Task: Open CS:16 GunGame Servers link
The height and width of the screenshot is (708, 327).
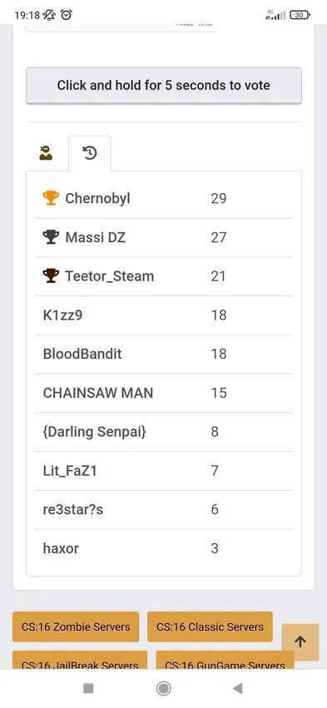Action: (x=225, y=660)
